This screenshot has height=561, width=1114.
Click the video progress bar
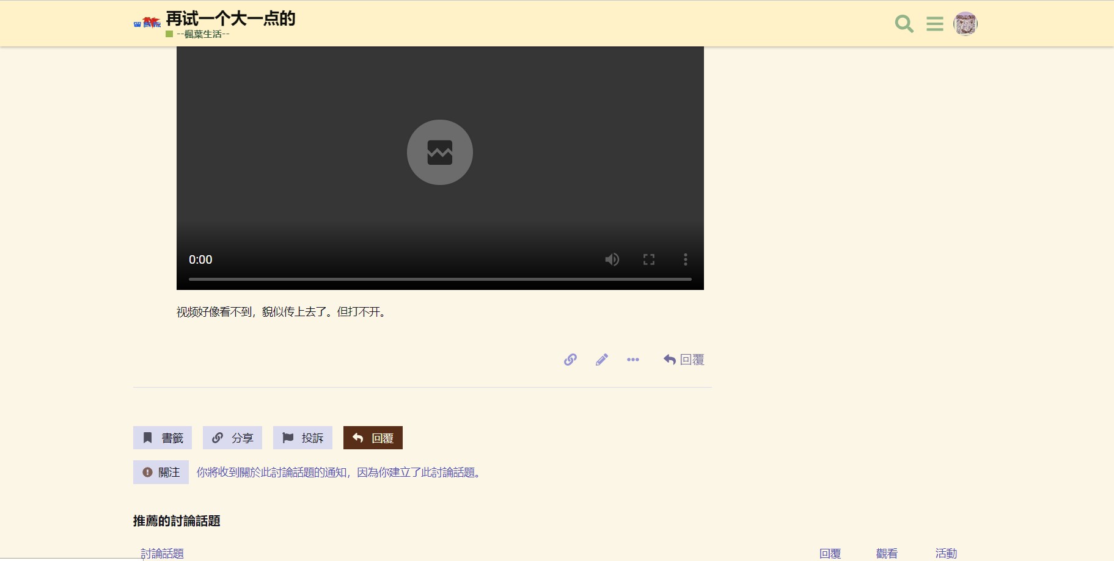coord(440,279)
